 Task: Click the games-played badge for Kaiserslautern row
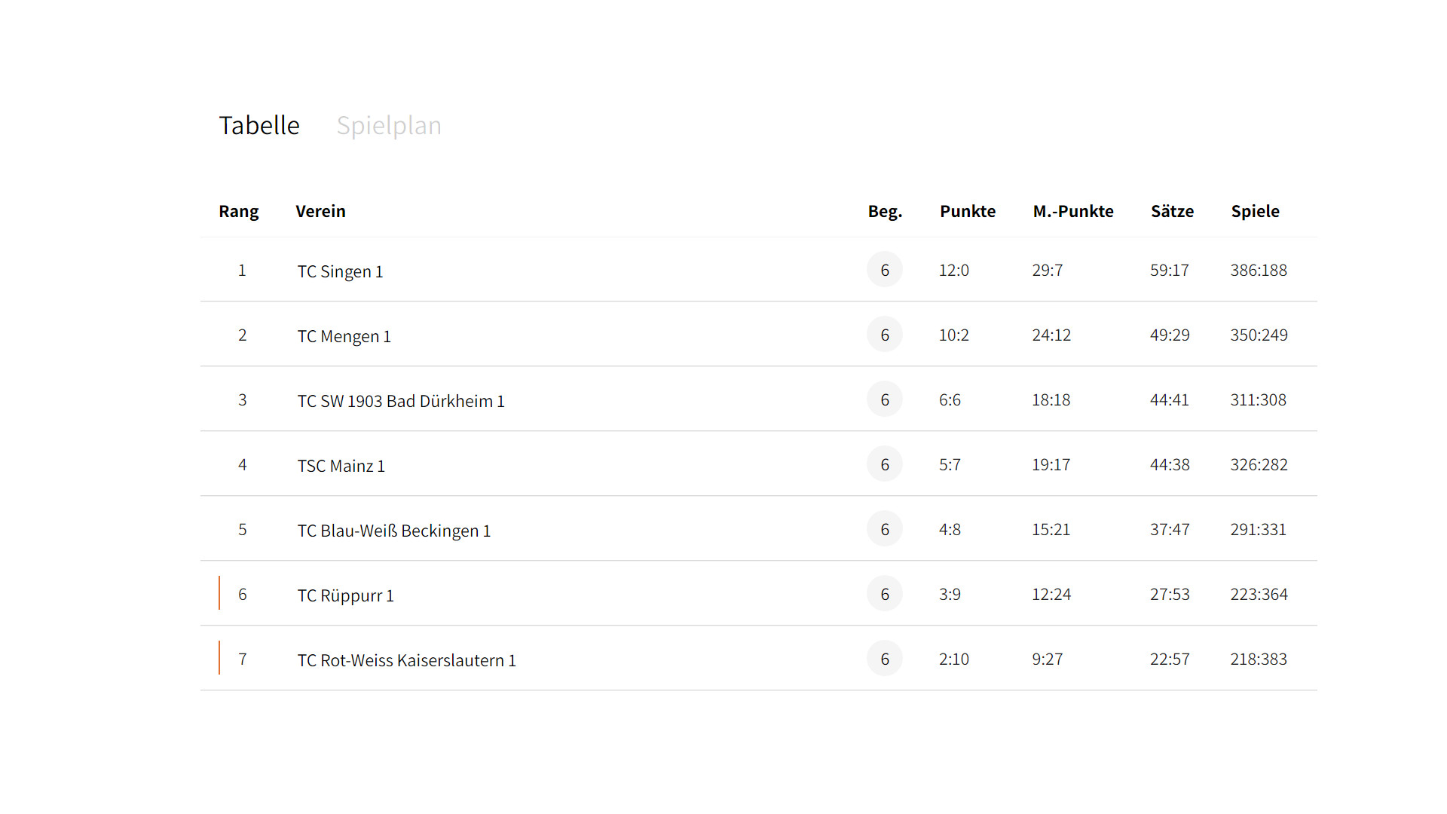[x=885, y=659]
